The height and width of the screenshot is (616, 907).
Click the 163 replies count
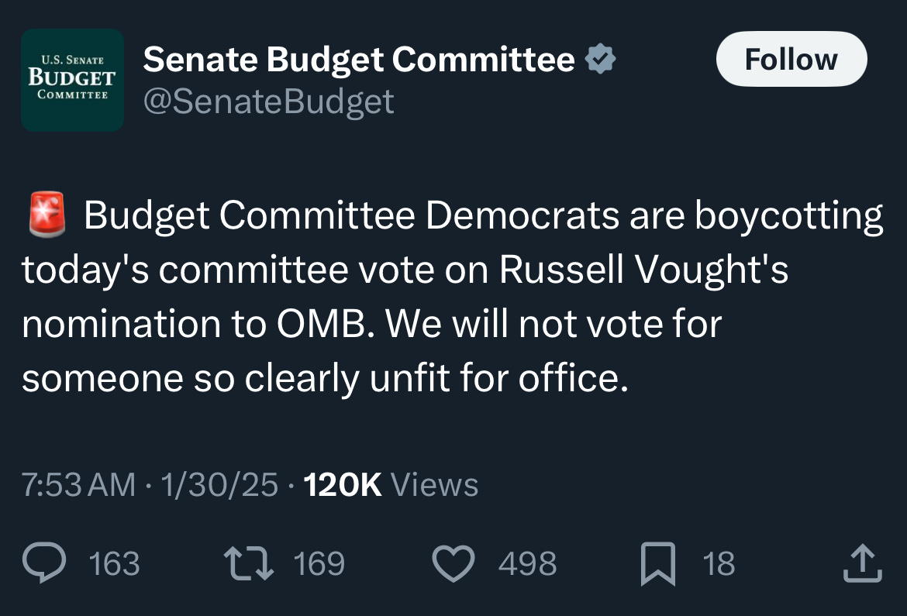tap(115, 563)
